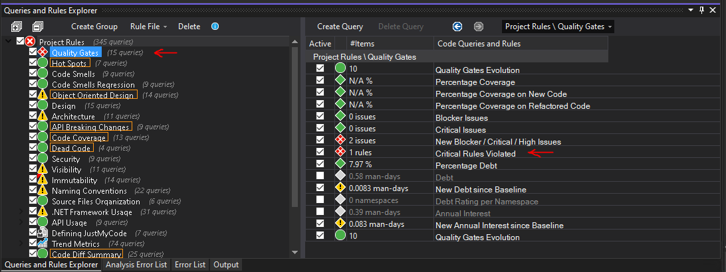This screenshot has height=272, width=726.
Task: Switch to the Analysis Error List tab
Action: (136, 265)
